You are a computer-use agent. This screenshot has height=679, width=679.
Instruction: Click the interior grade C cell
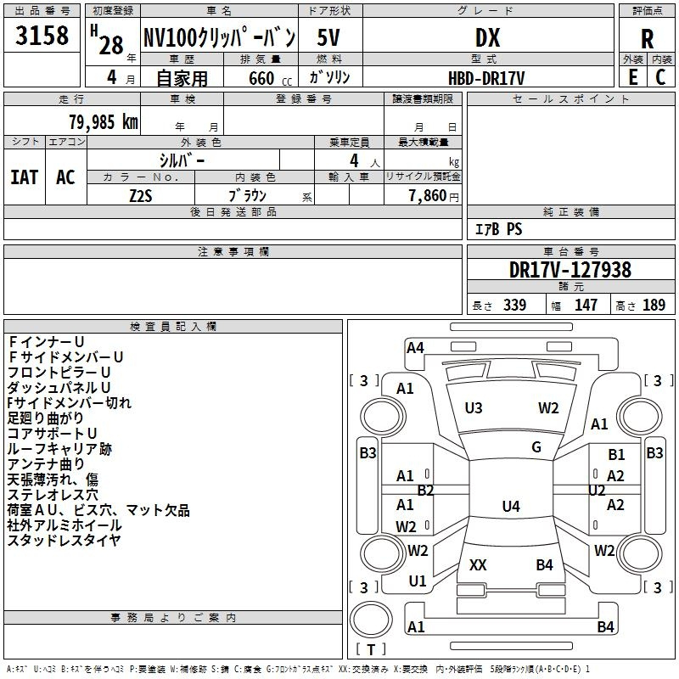[661, 76]
